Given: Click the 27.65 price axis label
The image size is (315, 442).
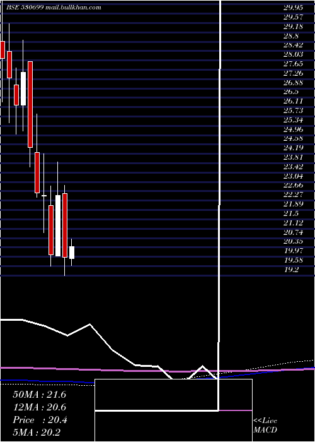Looking at the screenshot, I should pos(293,64).
